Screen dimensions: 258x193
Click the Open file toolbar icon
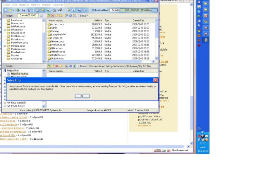tap(10, 10)
